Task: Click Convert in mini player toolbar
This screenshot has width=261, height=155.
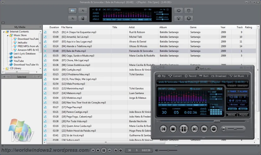Action: click(x=175, y=76)
